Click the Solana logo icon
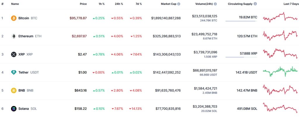Screen dimensions: 299x117 coord(13,109)
